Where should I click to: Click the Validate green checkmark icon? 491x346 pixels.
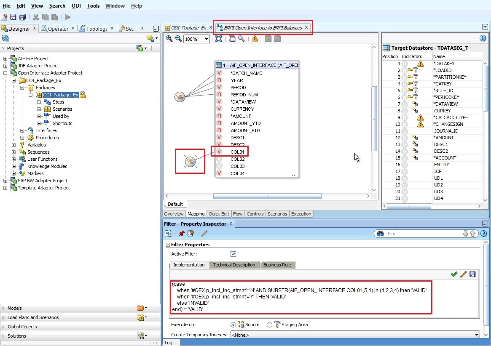coord(454,274)
